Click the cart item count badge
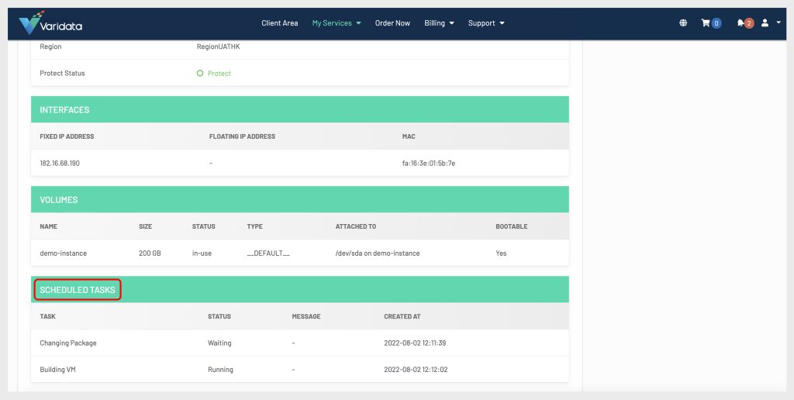The width and height of the screenshot is (794, 400). pos(716,23)
